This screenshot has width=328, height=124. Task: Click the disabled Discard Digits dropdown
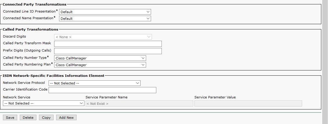coord(103,37)
